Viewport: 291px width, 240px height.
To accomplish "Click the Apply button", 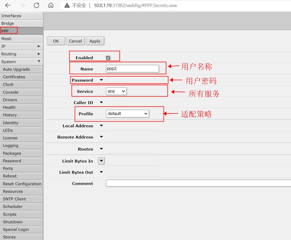I will coord(95,41).
